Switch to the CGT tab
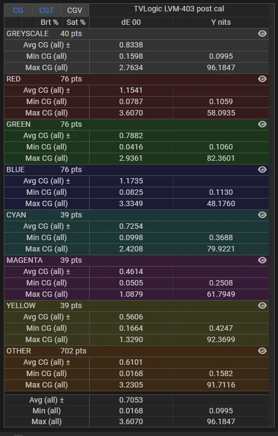The height and width of the screenshot is (436, 278). (x=46, y=10)
